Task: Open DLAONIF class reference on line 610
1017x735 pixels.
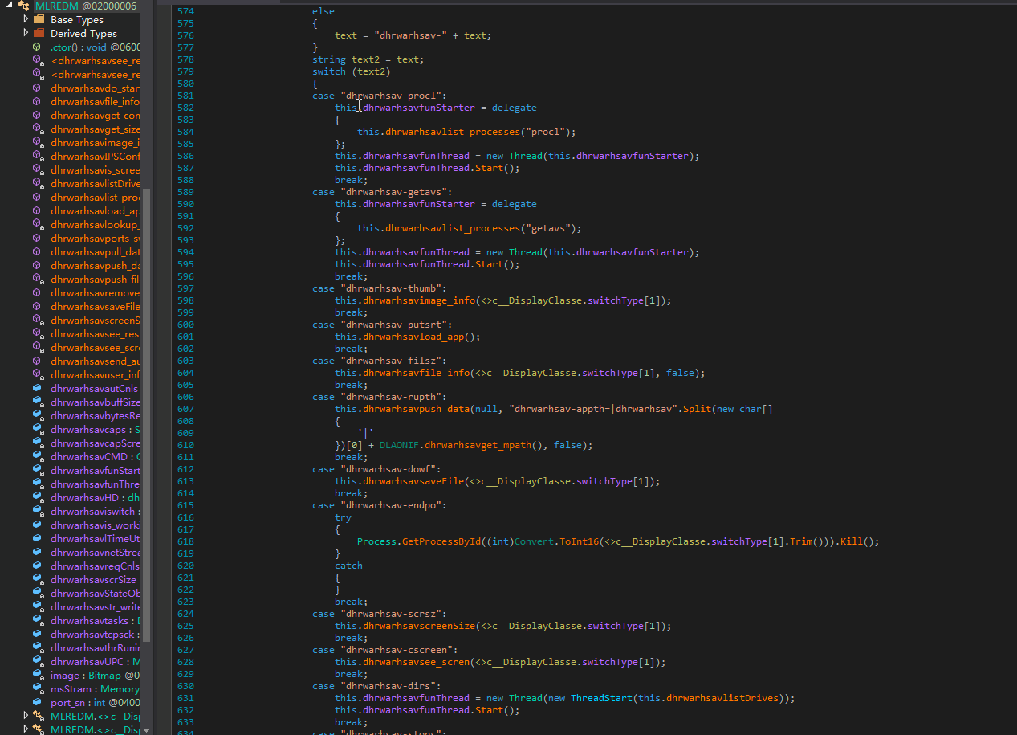Action: 399,445
